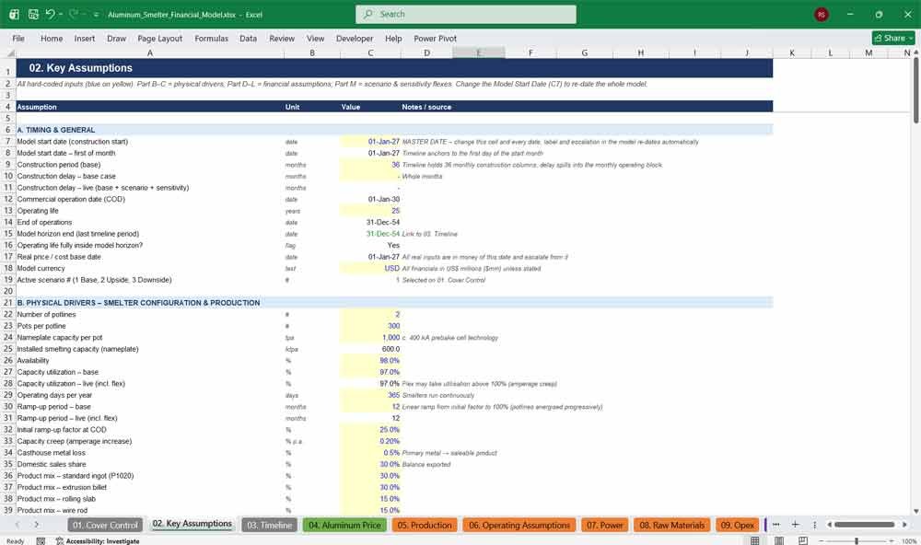Click the Select All corner triangle

tap(10, 52)
